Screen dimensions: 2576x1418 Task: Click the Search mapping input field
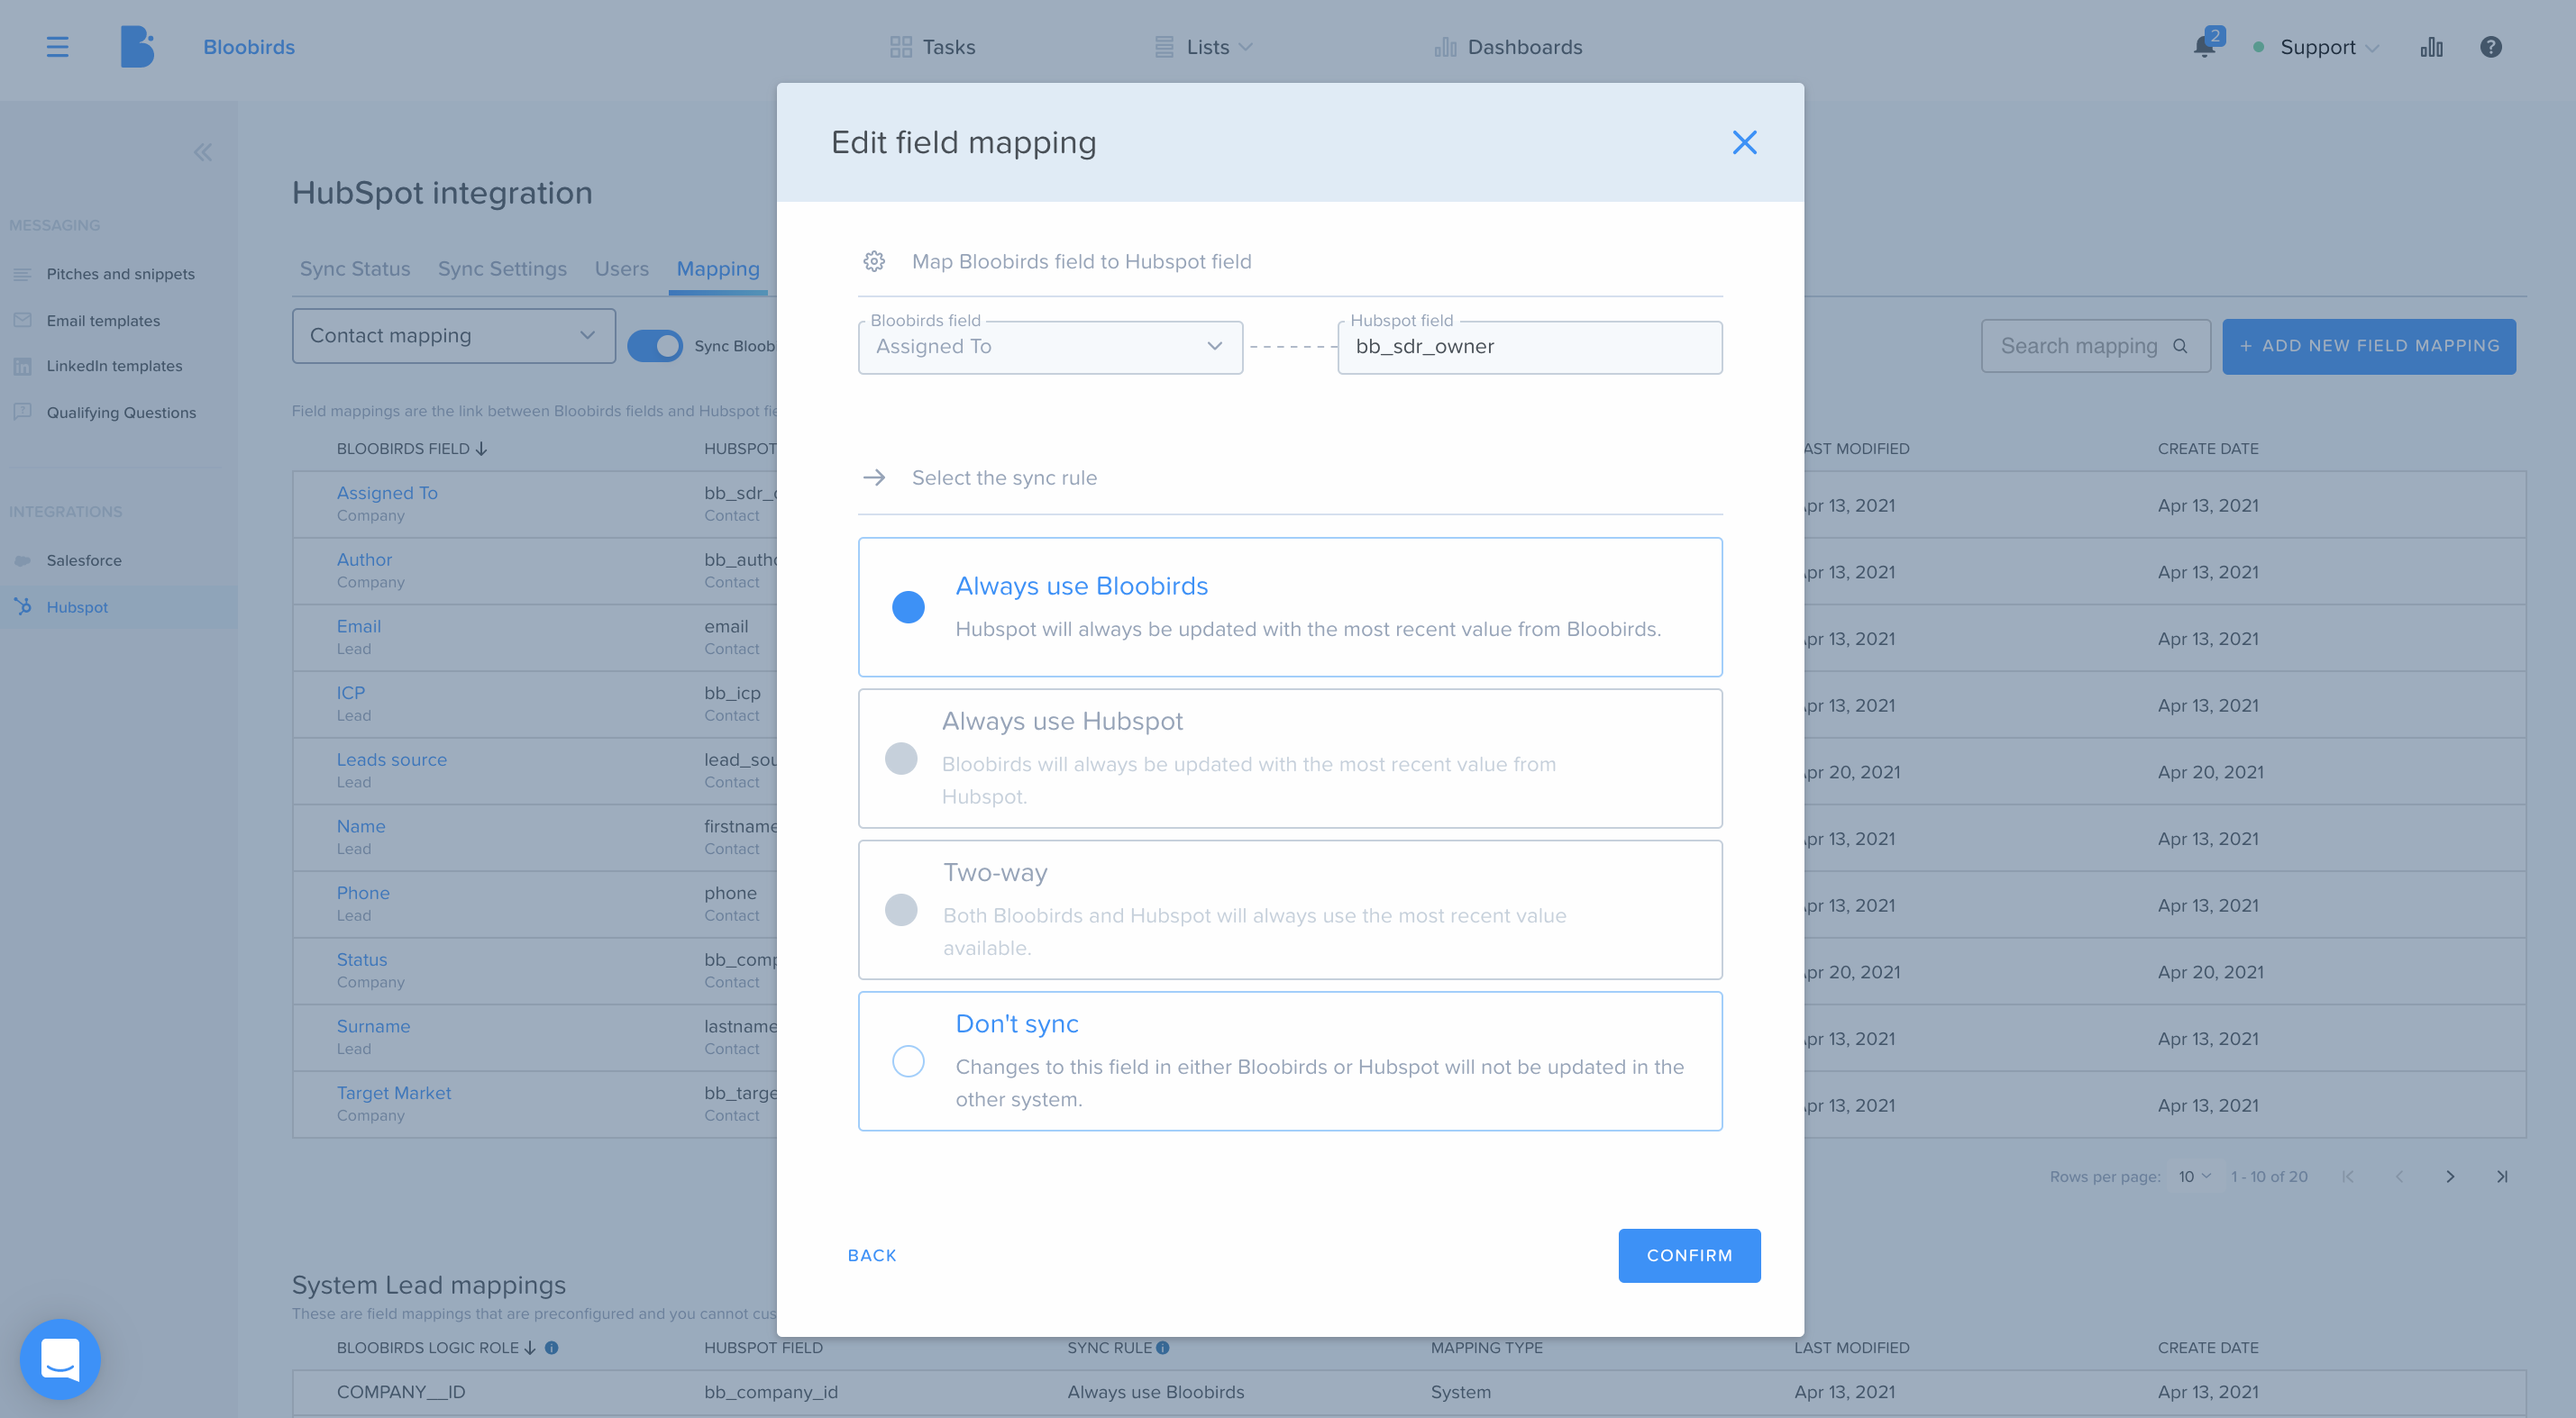click(x=2095, y=346)
